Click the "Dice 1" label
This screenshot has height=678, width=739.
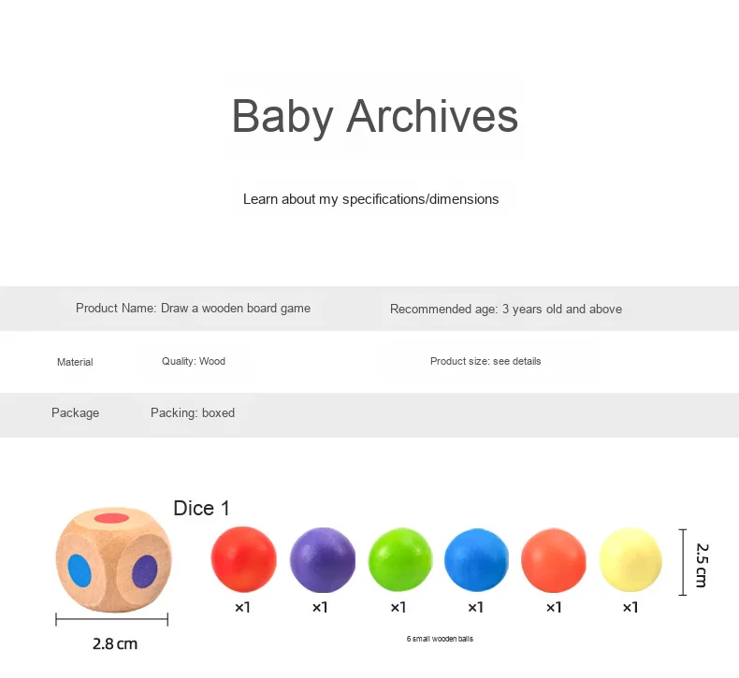coord(201,508)
